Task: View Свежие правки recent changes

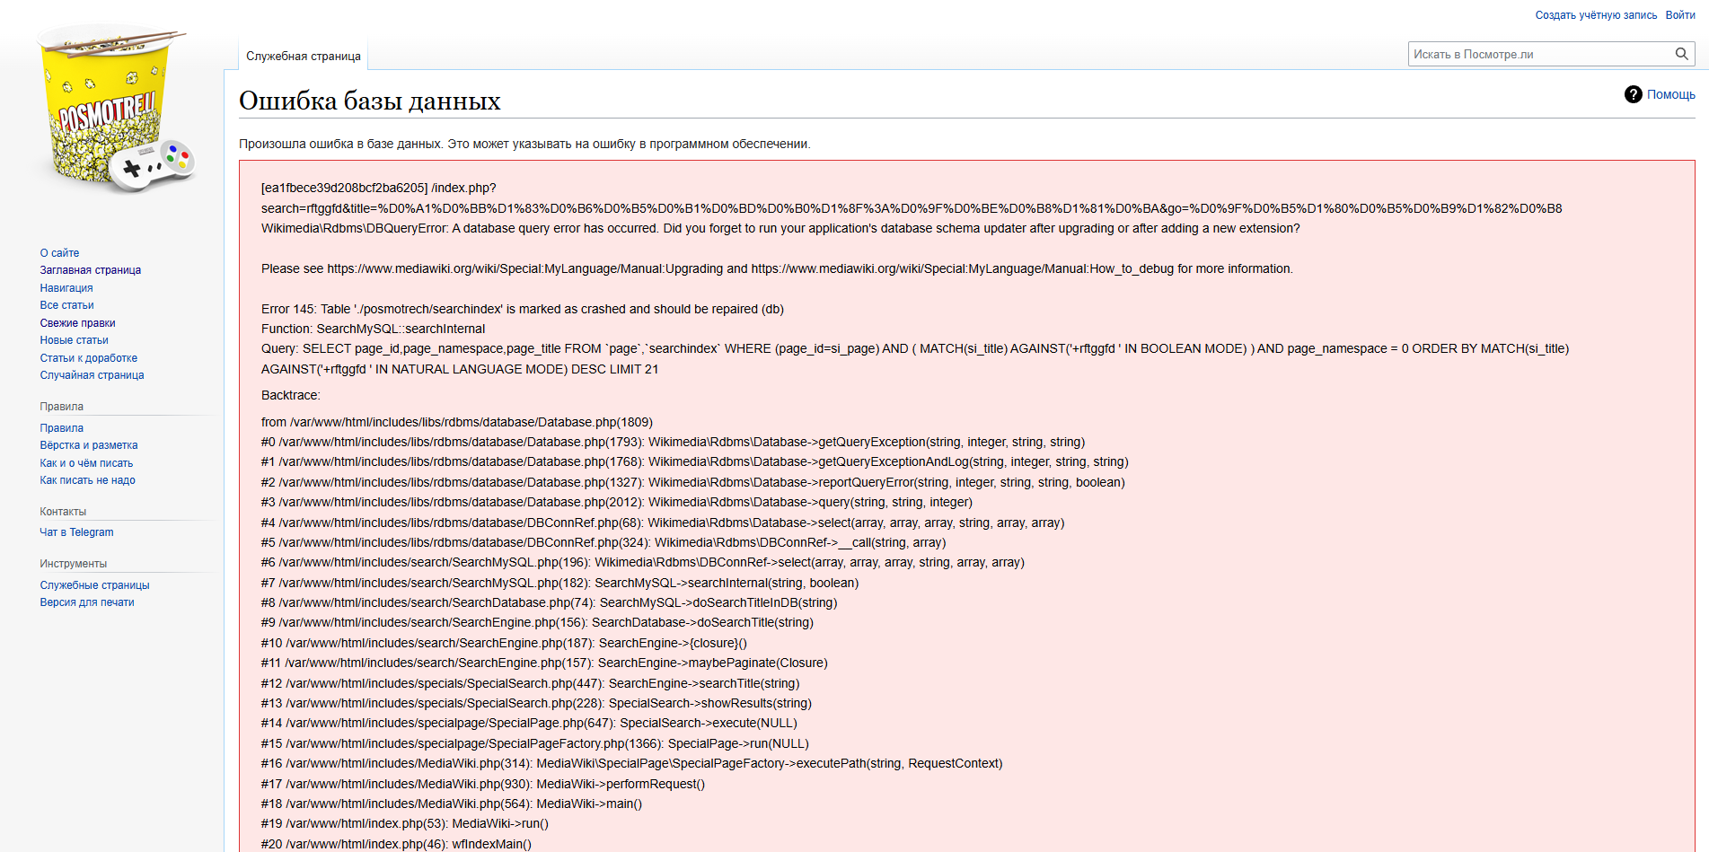Action: (77, 323)
